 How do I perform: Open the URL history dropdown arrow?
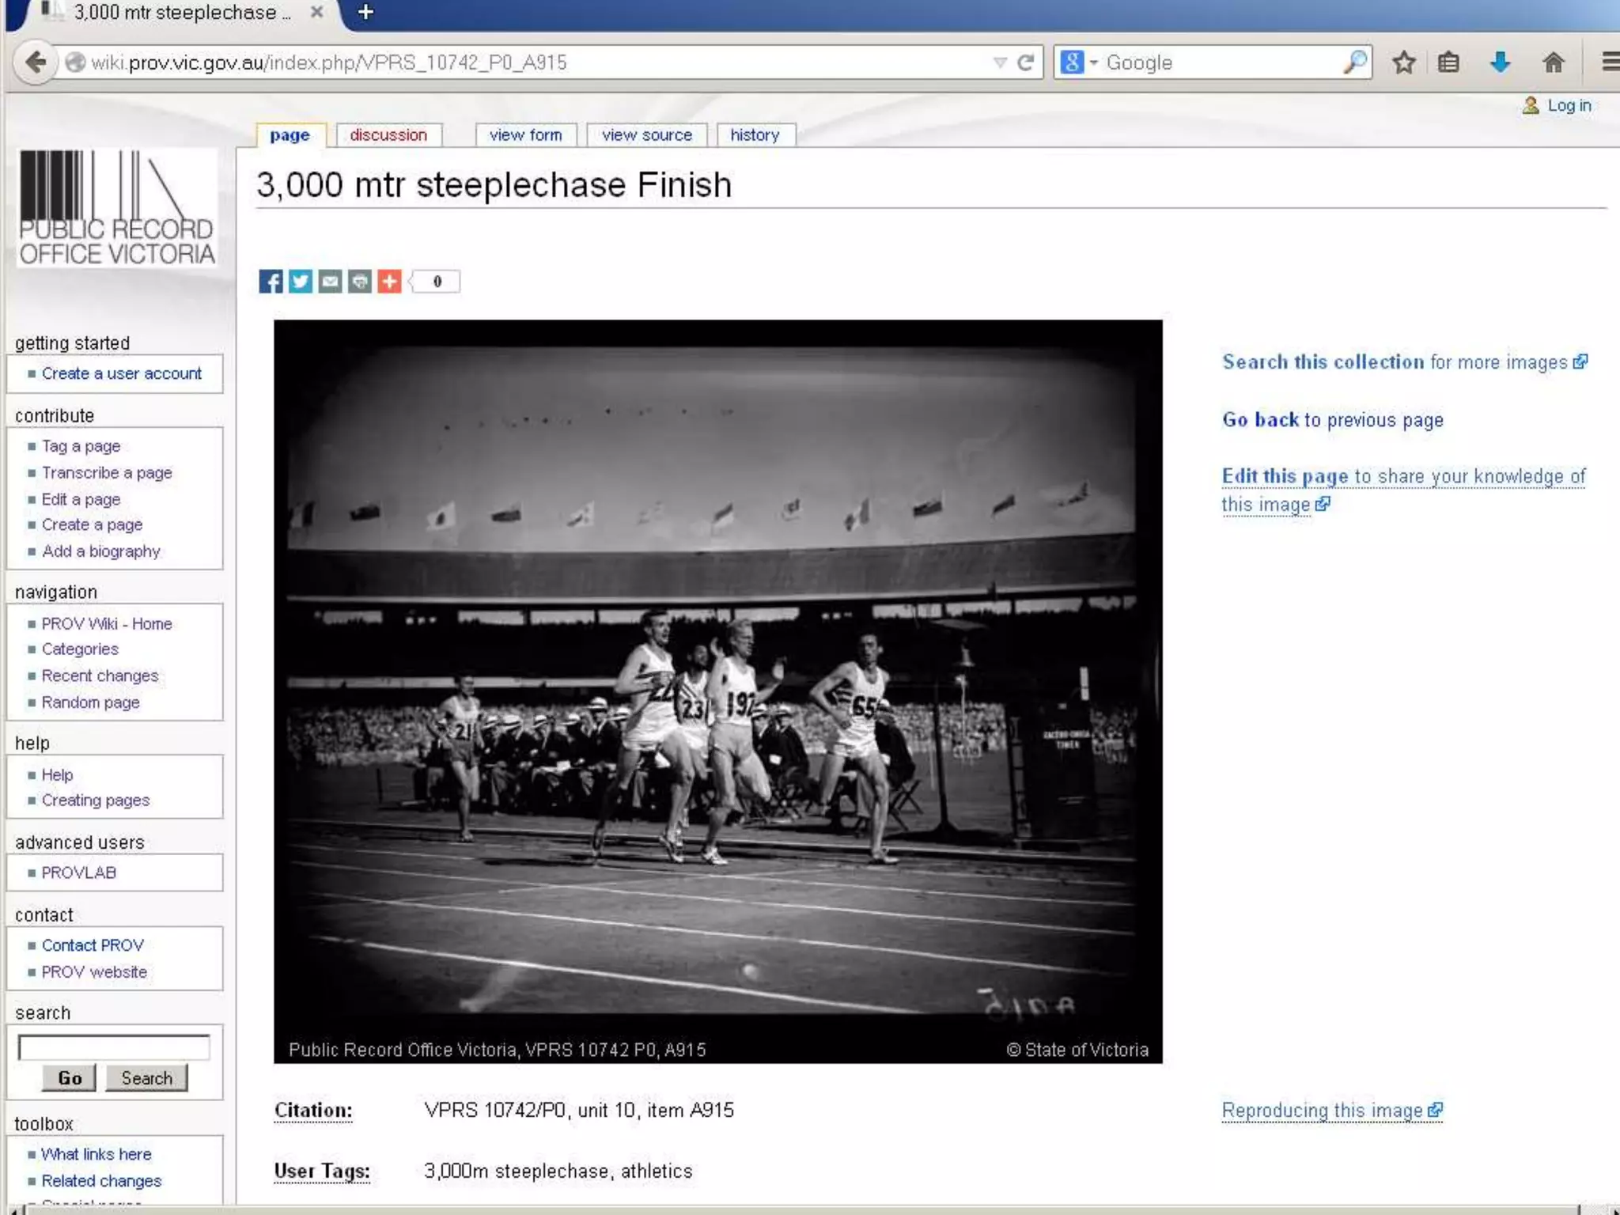coord(999,62)
